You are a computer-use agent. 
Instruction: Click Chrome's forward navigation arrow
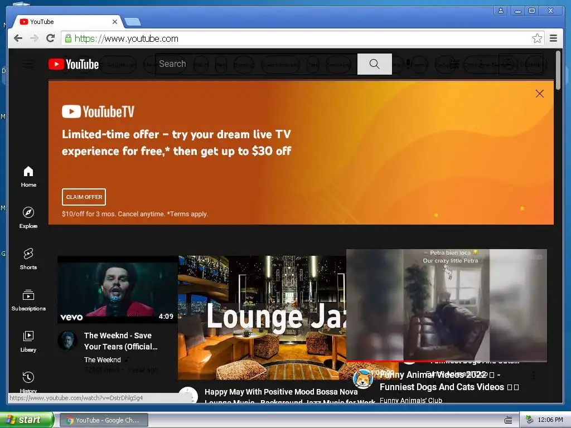pos(34,38)
